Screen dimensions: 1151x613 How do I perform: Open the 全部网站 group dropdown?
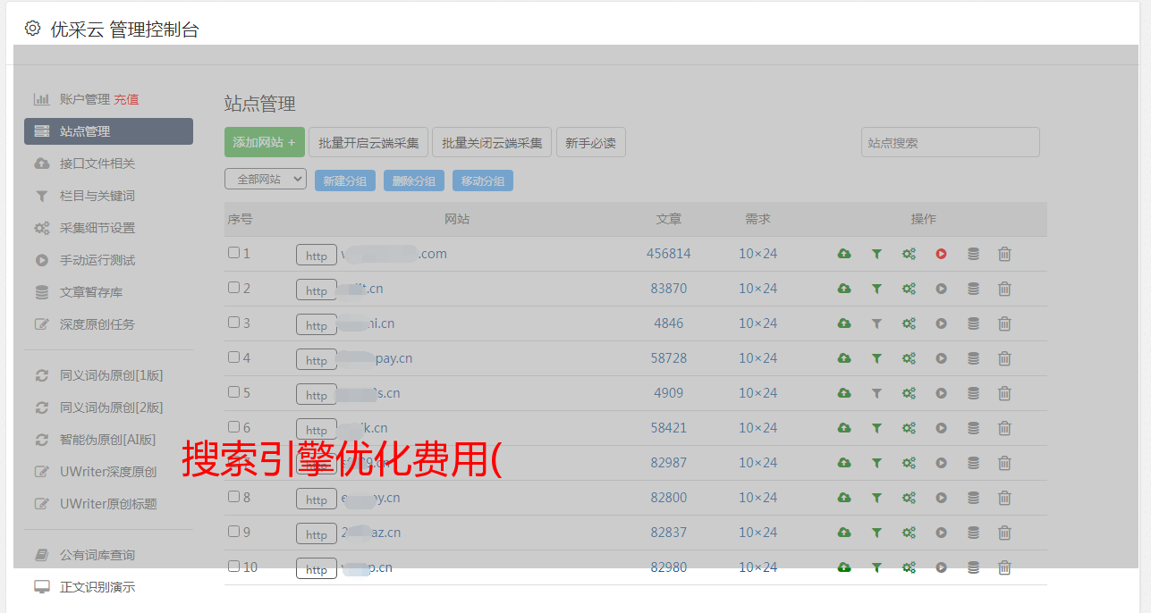point(266,180)
